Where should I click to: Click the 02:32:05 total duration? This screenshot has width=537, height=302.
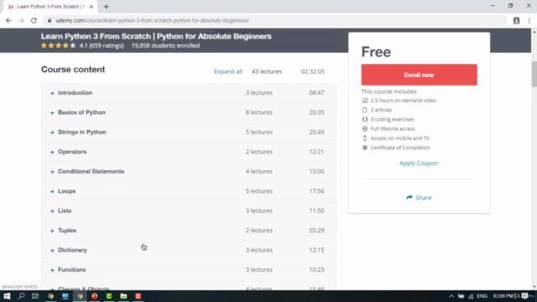(x=313, y=71)
